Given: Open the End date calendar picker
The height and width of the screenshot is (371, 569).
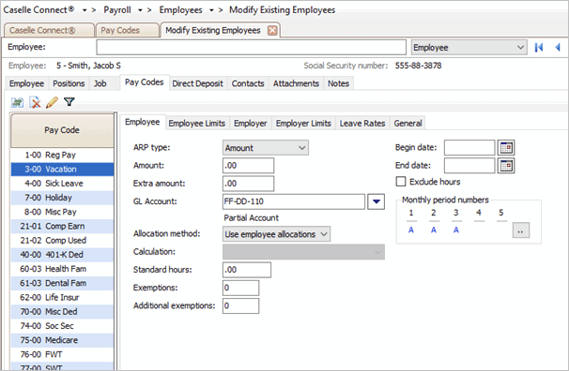Looking at the screenshot, I should [506, 166].
